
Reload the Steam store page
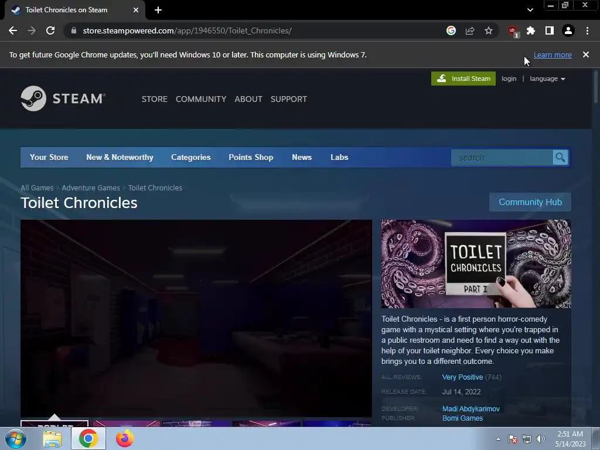coord(50,30)
